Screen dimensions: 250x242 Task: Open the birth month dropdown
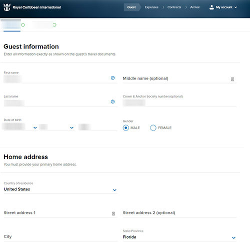20,127
